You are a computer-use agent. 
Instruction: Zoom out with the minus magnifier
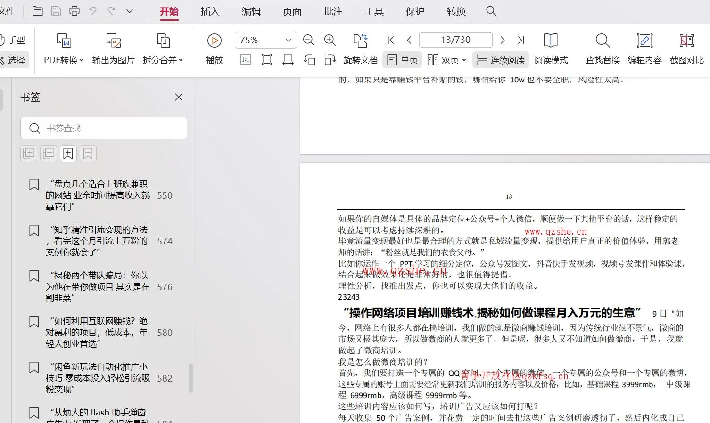click(x=309, y=40)
